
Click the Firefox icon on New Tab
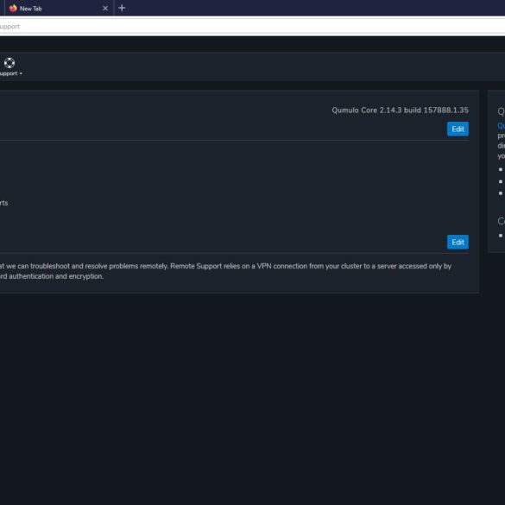[x=13, y=9]
